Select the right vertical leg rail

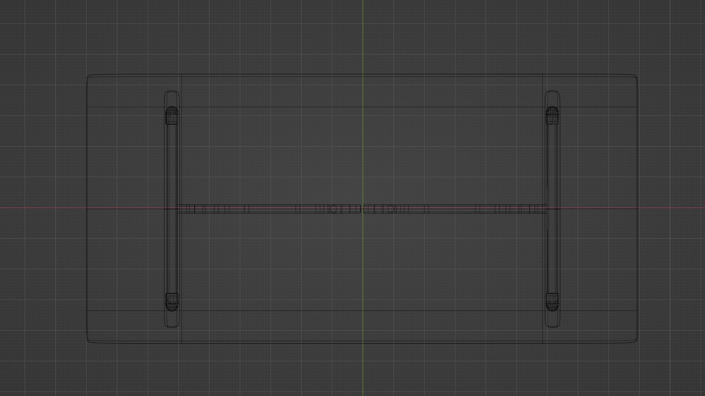click(x=552, y=165)
